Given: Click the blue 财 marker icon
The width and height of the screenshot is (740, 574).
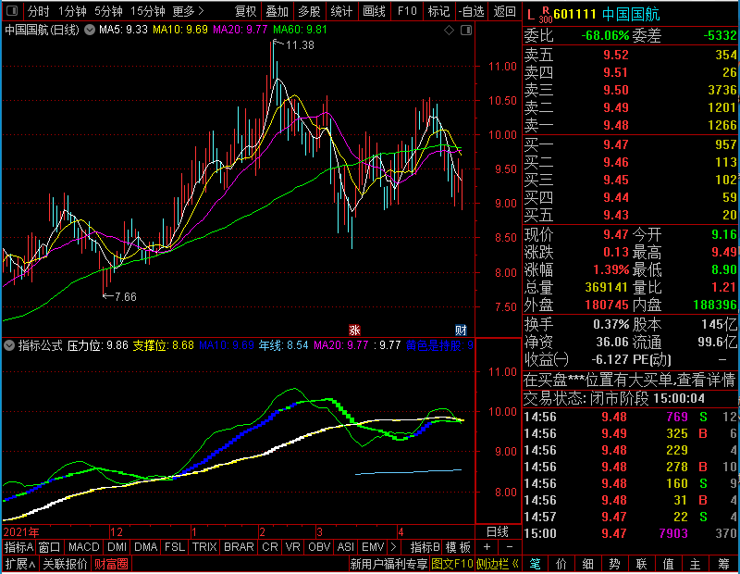Looking at the screenshot, I should (x=461, y=330).
